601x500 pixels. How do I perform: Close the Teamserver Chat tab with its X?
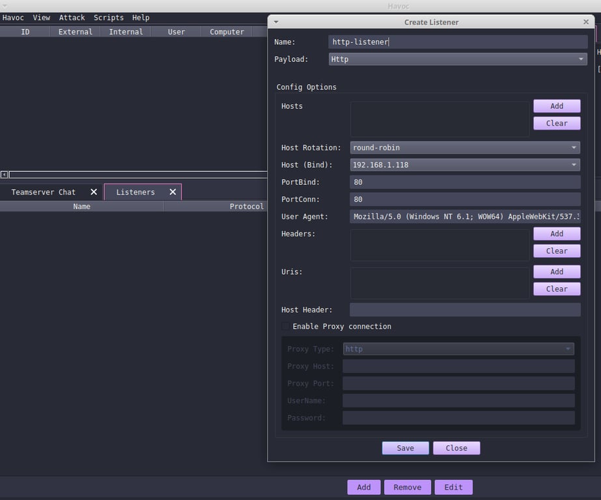point(93,191)
